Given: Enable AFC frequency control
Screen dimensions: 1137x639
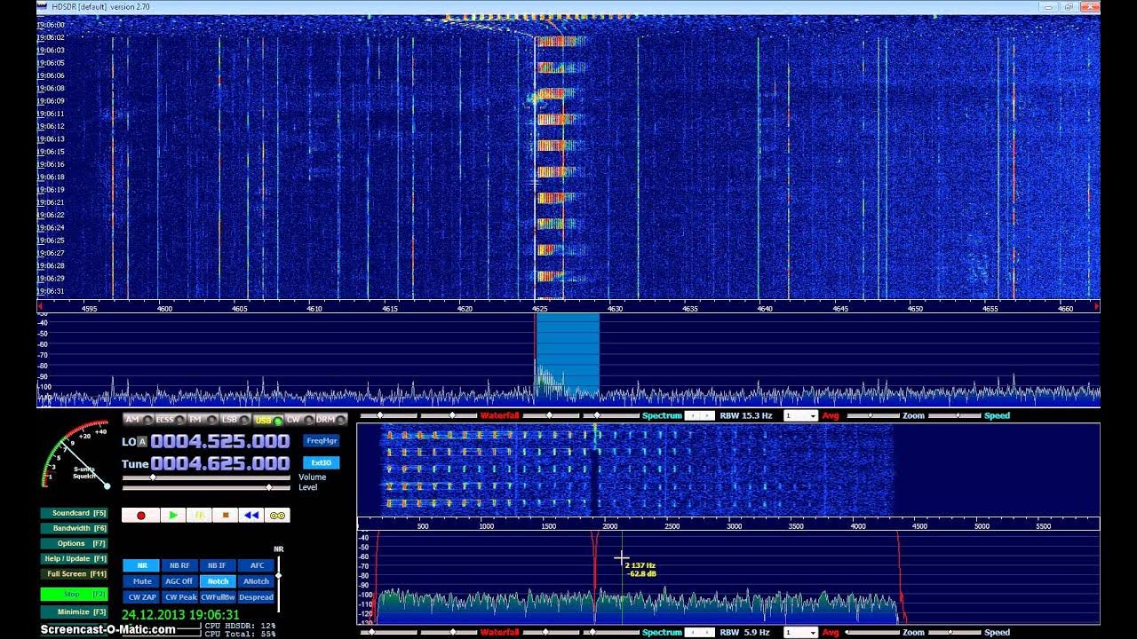Looking at the screenshot, I should (257, 565).
